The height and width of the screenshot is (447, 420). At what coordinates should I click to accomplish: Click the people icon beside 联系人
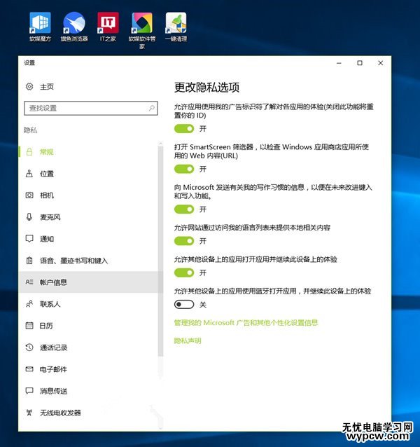(x=29, y=304)
